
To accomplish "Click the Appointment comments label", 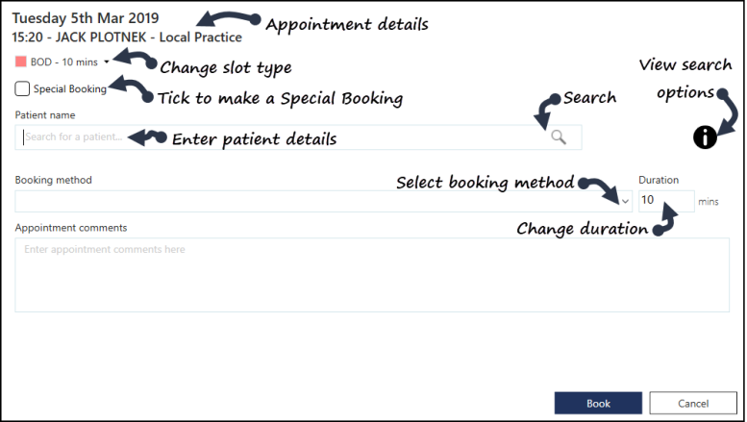I will [x=71, y=228].
